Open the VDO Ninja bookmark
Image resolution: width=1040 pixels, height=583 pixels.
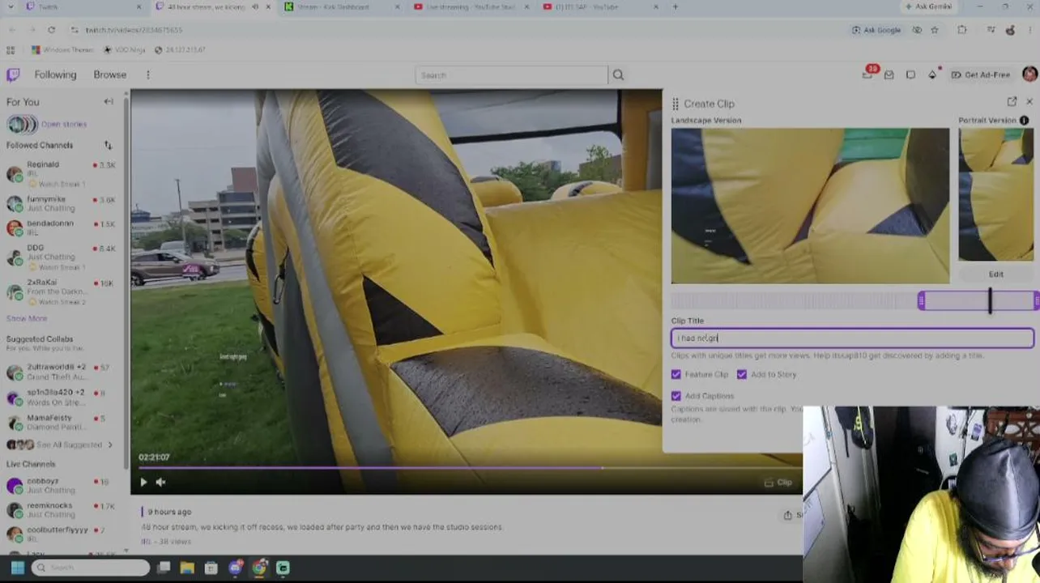tap(124, 50)
